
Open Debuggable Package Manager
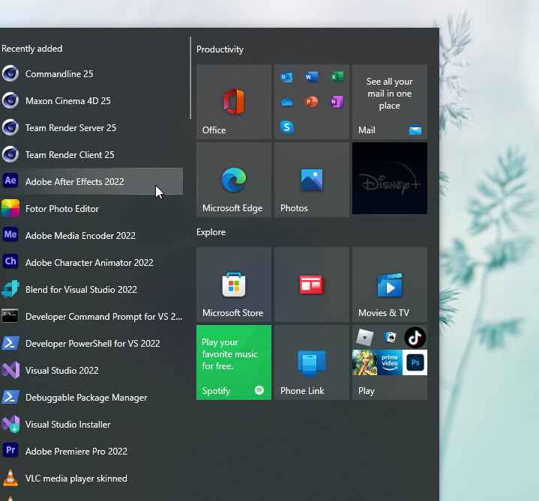click(91, 398)
